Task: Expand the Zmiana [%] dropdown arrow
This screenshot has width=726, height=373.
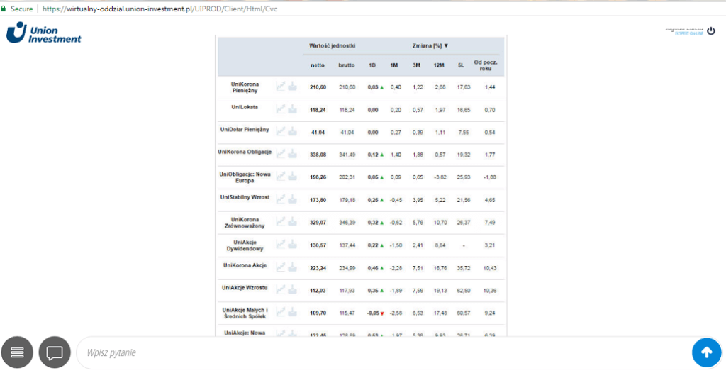Action: tap(446, 46)
